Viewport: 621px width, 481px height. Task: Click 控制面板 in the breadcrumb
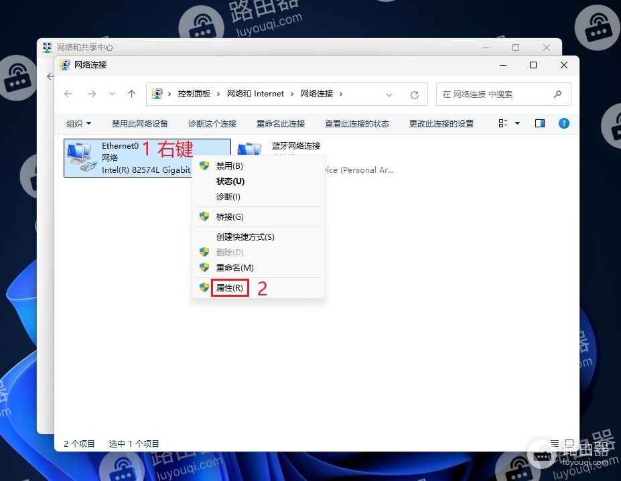(194, 94)
